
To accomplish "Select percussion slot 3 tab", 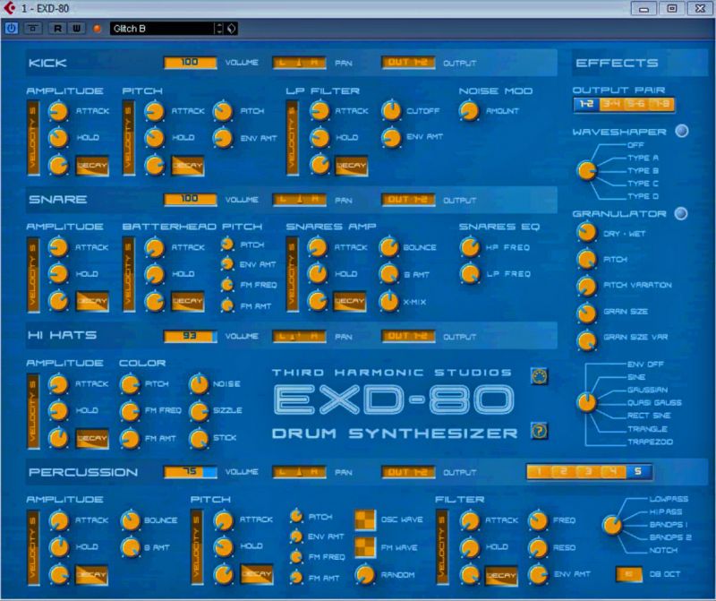I will click(589, 472).
